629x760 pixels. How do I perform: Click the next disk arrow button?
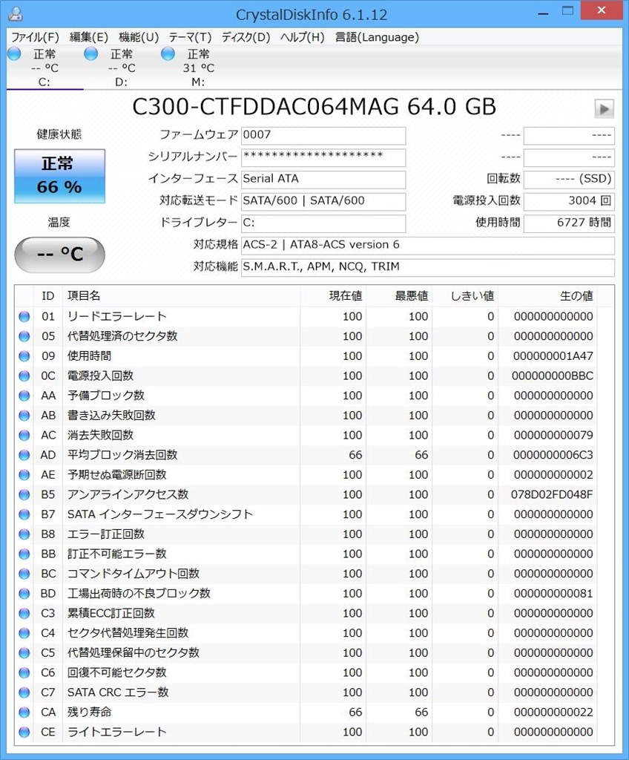pos(605,108)
